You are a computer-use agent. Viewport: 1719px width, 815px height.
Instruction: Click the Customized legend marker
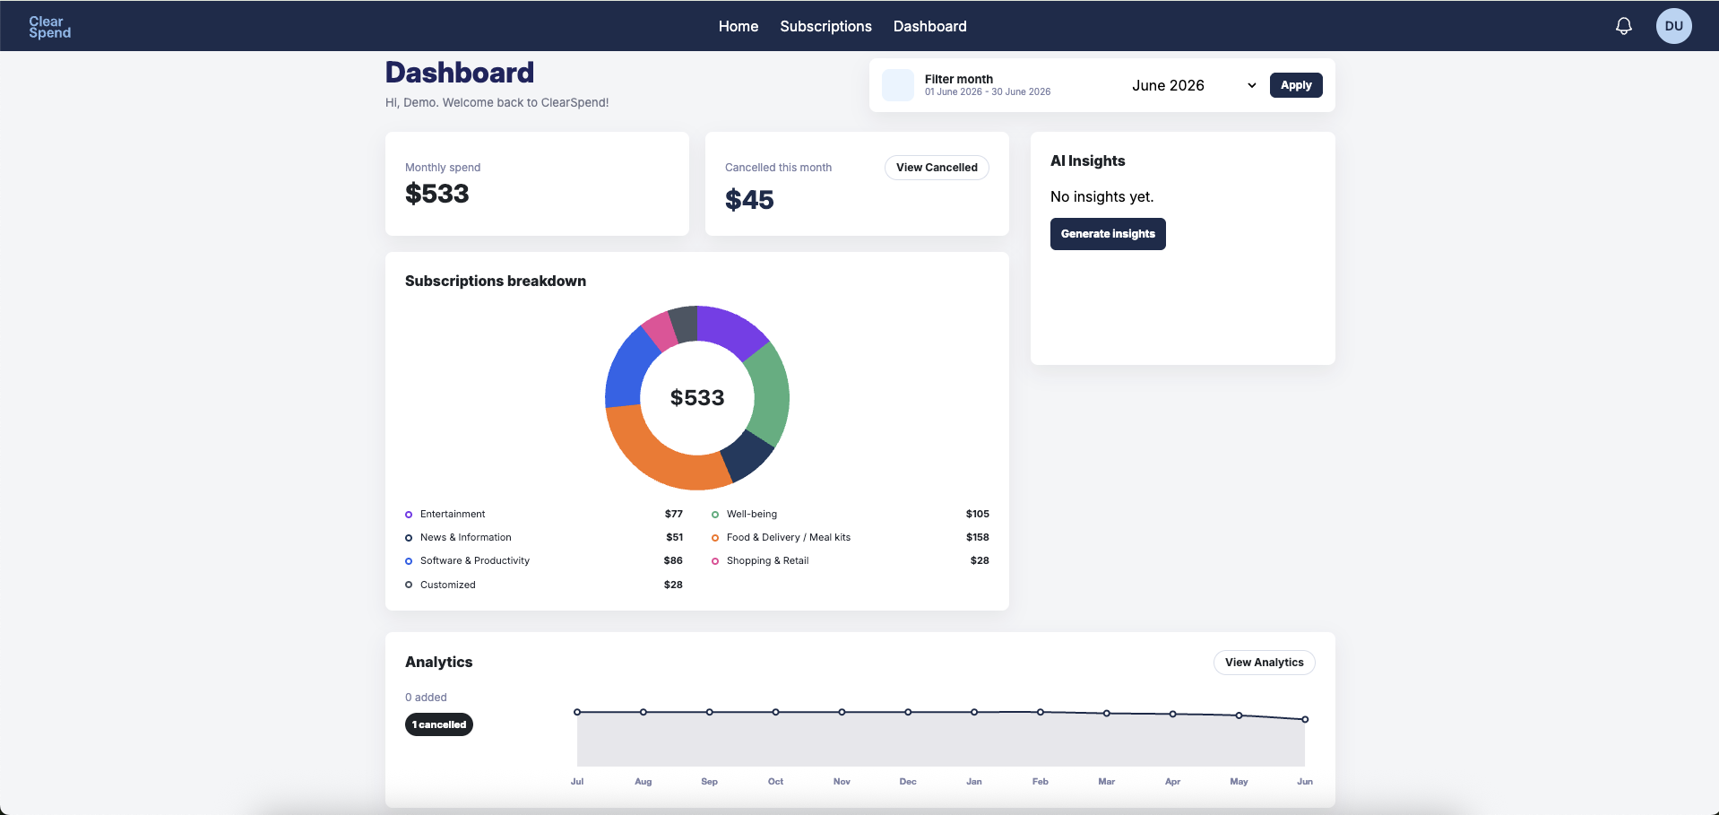pos(409,585)
